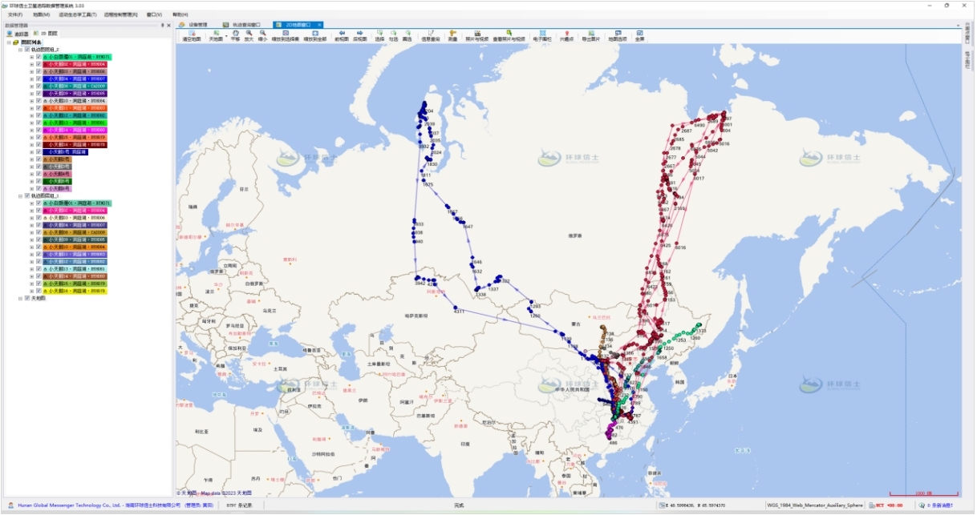Click the 清空地图 (clear map) toolbar icon
Viewport: 977px width, 515px height.
point(192,35)
